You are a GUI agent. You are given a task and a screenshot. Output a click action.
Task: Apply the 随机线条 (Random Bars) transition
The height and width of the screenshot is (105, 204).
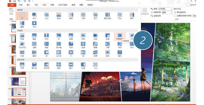(108, 16)
